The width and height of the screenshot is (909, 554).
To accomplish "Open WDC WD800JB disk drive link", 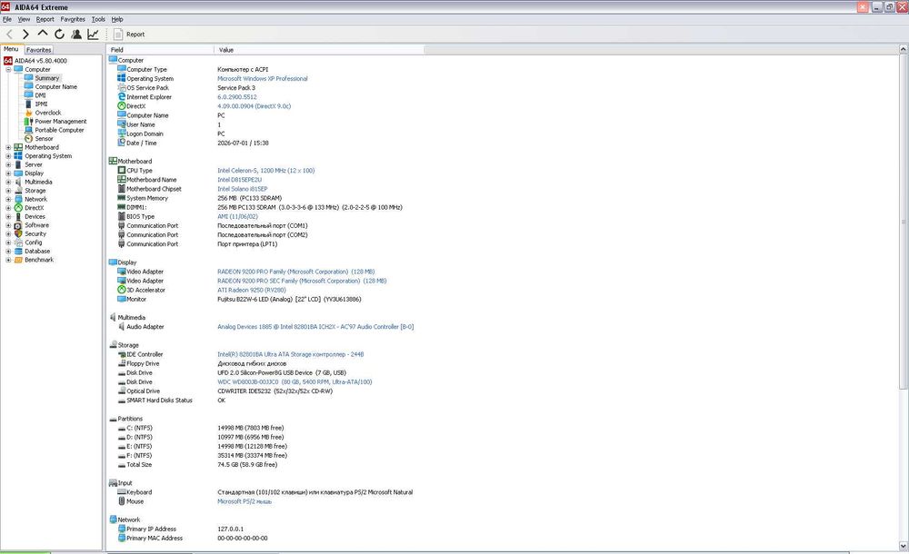I will [x=295, y=382].
